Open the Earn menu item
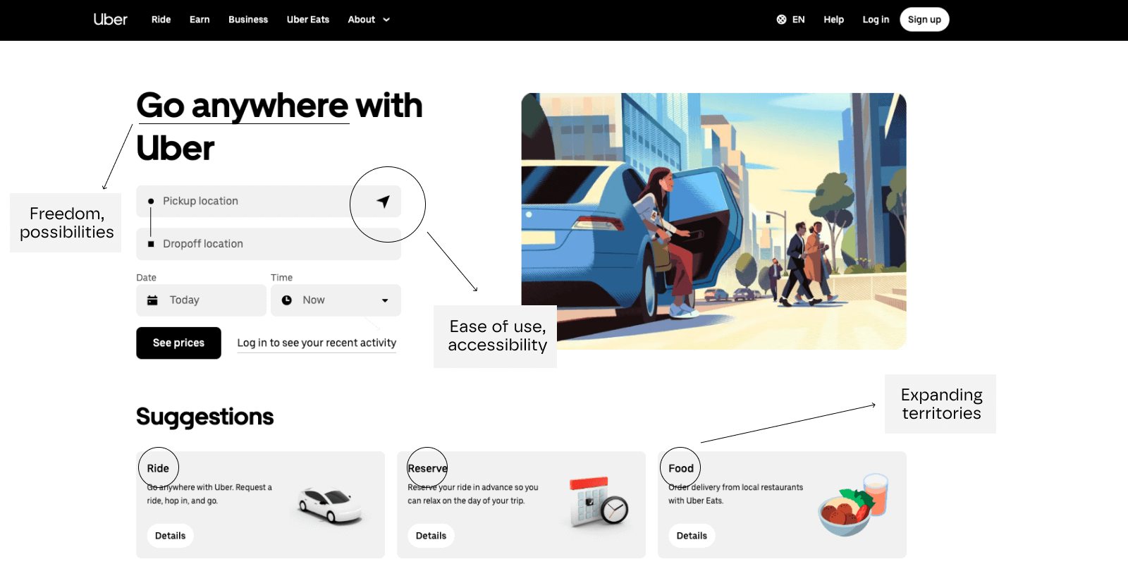Image resolution: width=1128 pixels, height=564 pixels. point(200,20)
